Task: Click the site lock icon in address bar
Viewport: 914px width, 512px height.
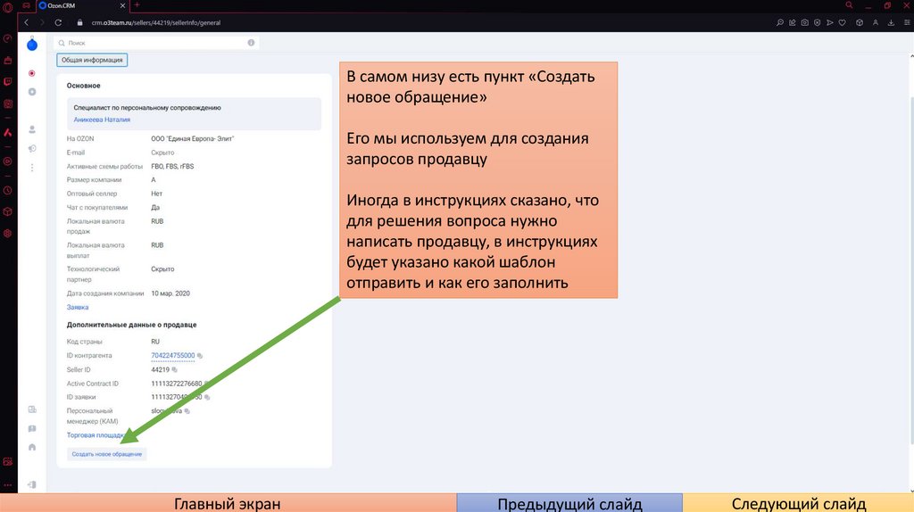Action: click(x=79, y=22)
